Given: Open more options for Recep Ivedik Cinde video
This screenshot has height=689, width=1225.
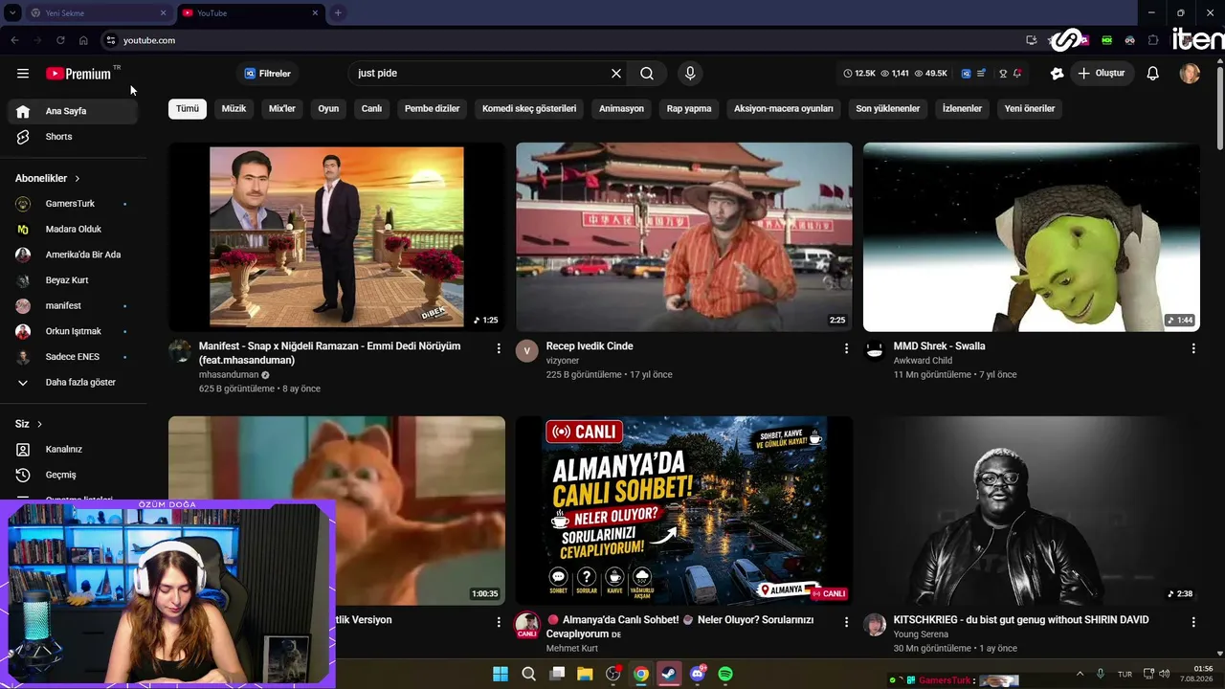Looking at the screenshot, I should pos(846,348).
